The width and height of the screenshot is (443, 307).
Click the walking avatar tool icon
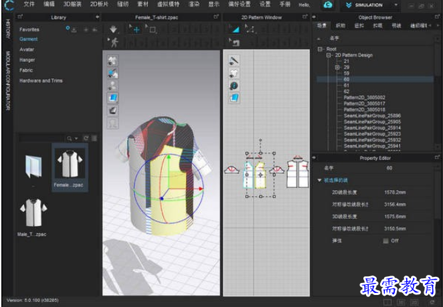point(114,42)
